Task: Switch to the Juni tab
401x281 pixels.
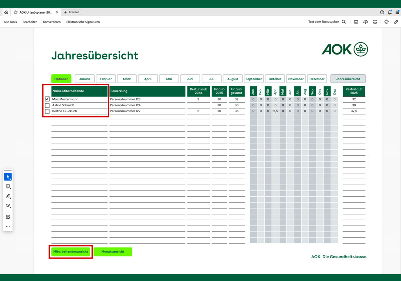Action: pyautogui.click(x=190, y=79)
